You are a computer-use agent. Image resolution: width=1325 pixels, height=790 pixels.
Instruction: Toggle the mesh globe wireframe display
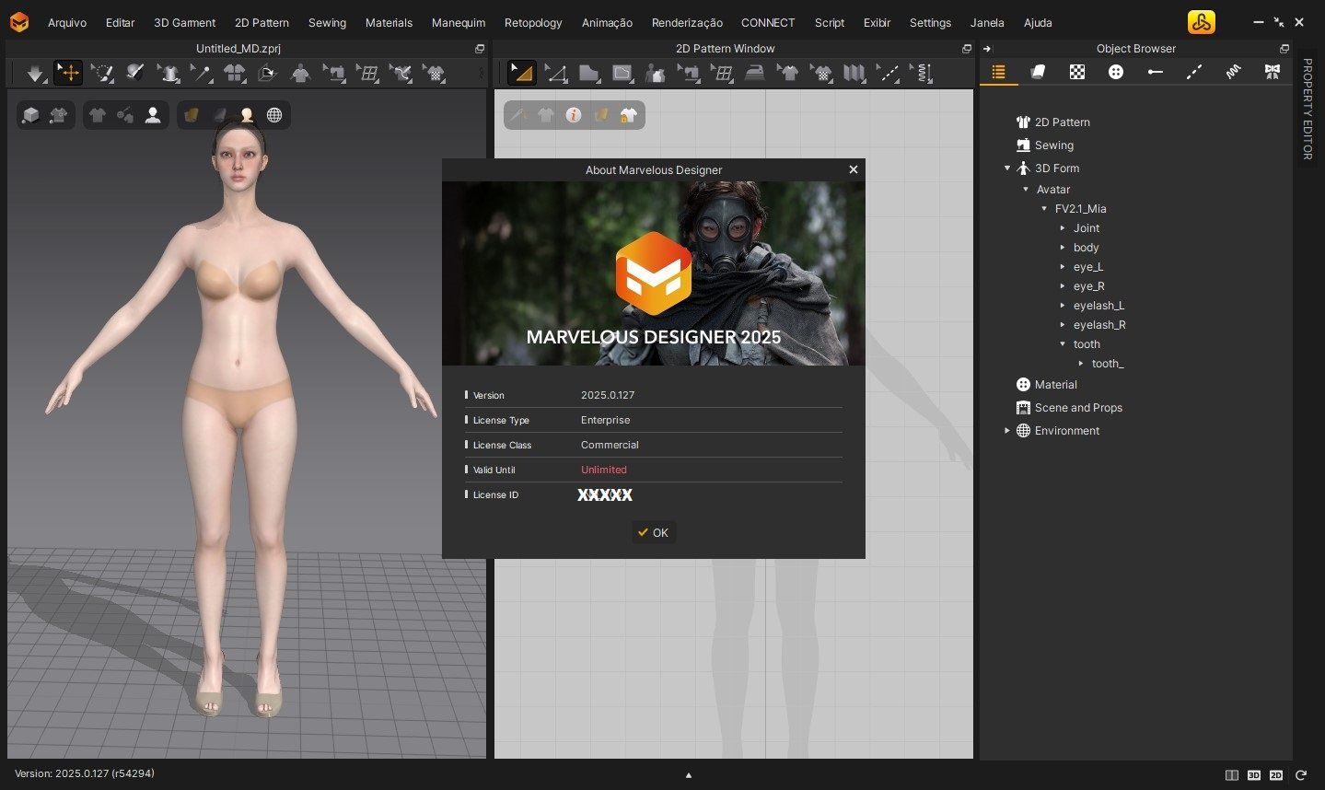pyautogui.click(x=274, y=115)
